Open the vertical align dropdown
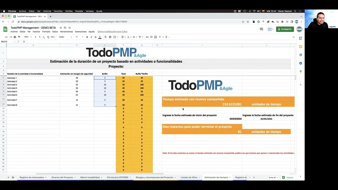This screenshot has width=338, height=190. click(x=129, y=37)
